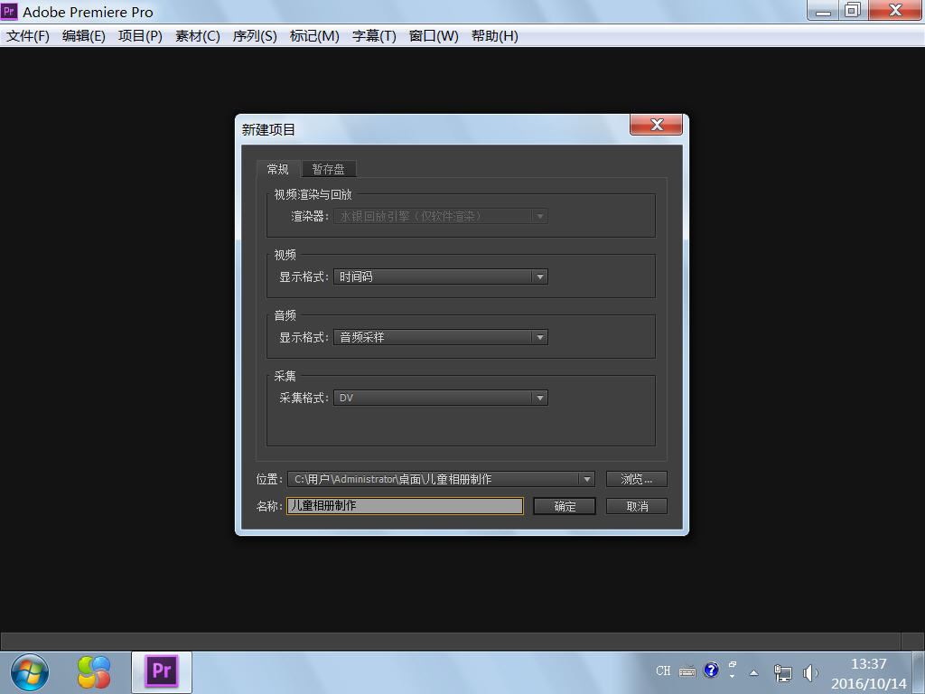This screenshot has width=925, height=694.
Task: Open the 文件(F) menu
Action: [x=28, y=36]
